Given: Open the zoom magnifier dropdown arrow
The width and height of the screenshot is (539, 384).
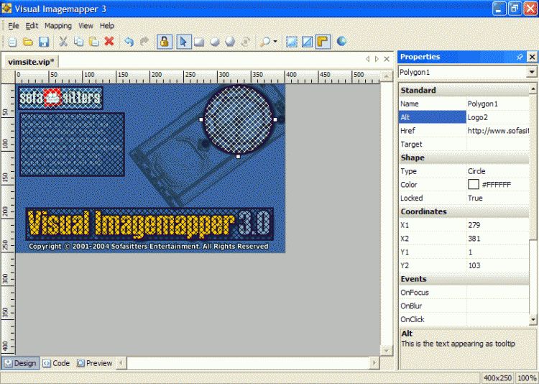Looking at the screenshot, I should point(275,42).
